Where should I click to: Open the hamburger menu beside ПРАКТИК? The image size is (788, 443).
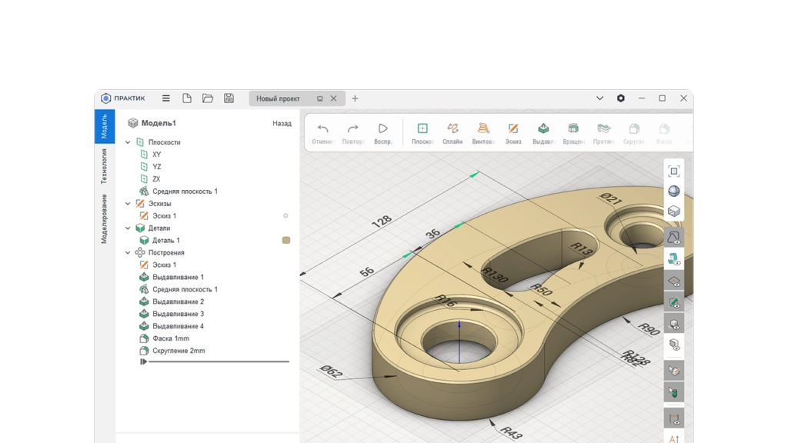pyautogui.click(x=165, y=98)
